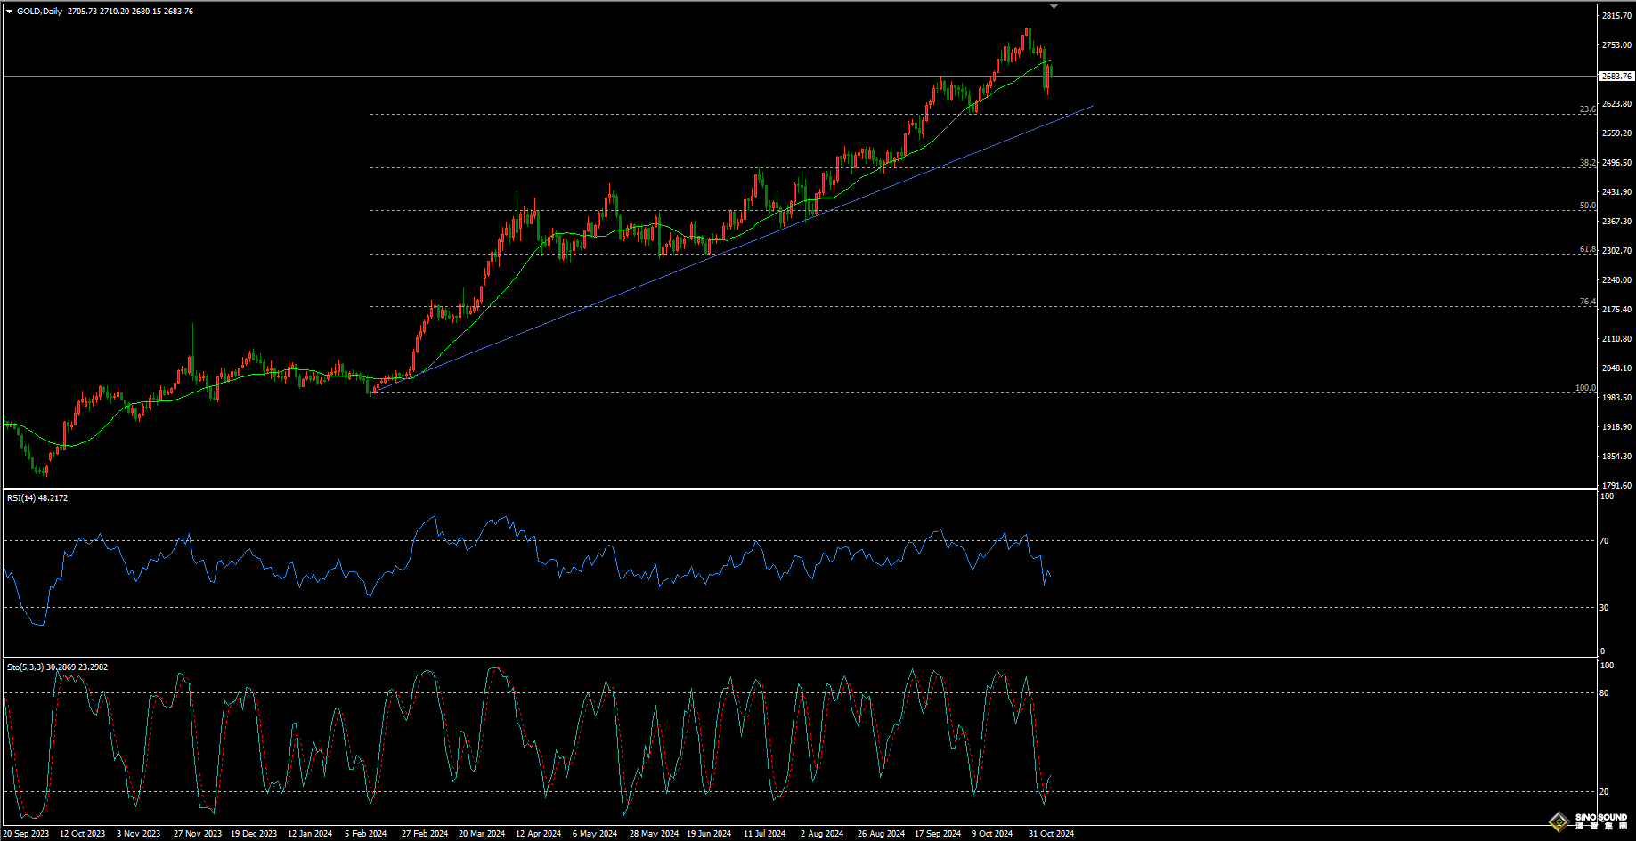The width and height of the screenshot is (1636, 841).
Task: Click the GOLD,Daily chart title text
Action: [40, 12]
